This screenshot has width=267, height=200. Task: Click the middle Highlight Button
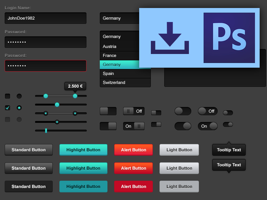(83, 168)
